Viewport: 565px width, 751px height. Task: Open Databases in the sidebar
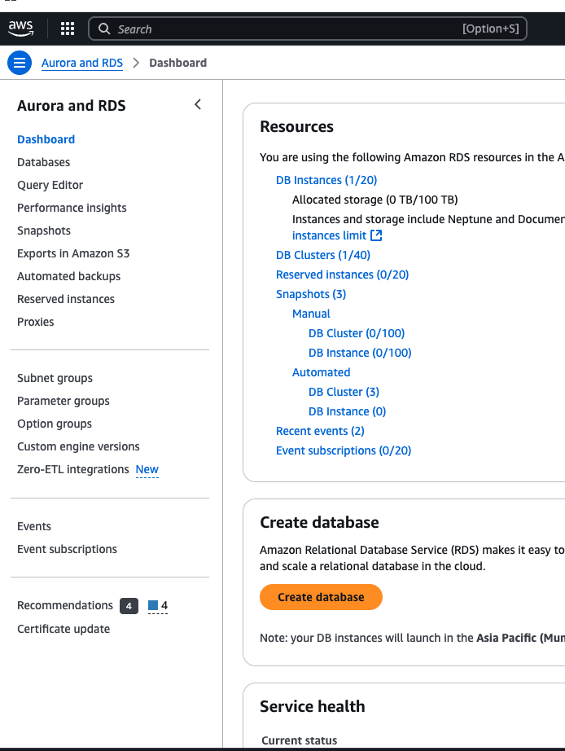pyautogui.click(x=43, y=162)
